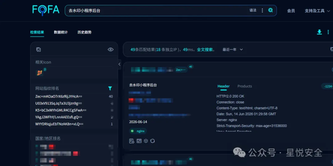The height and width of the screenshot is (166, 333).
Task: Select the Header tab in result card
Action: pos(223,86)
